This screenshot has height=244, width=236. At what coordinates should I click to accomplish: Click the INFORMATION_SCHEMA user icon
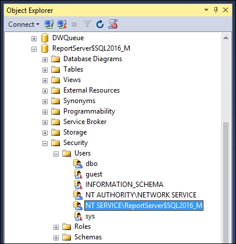78,185
